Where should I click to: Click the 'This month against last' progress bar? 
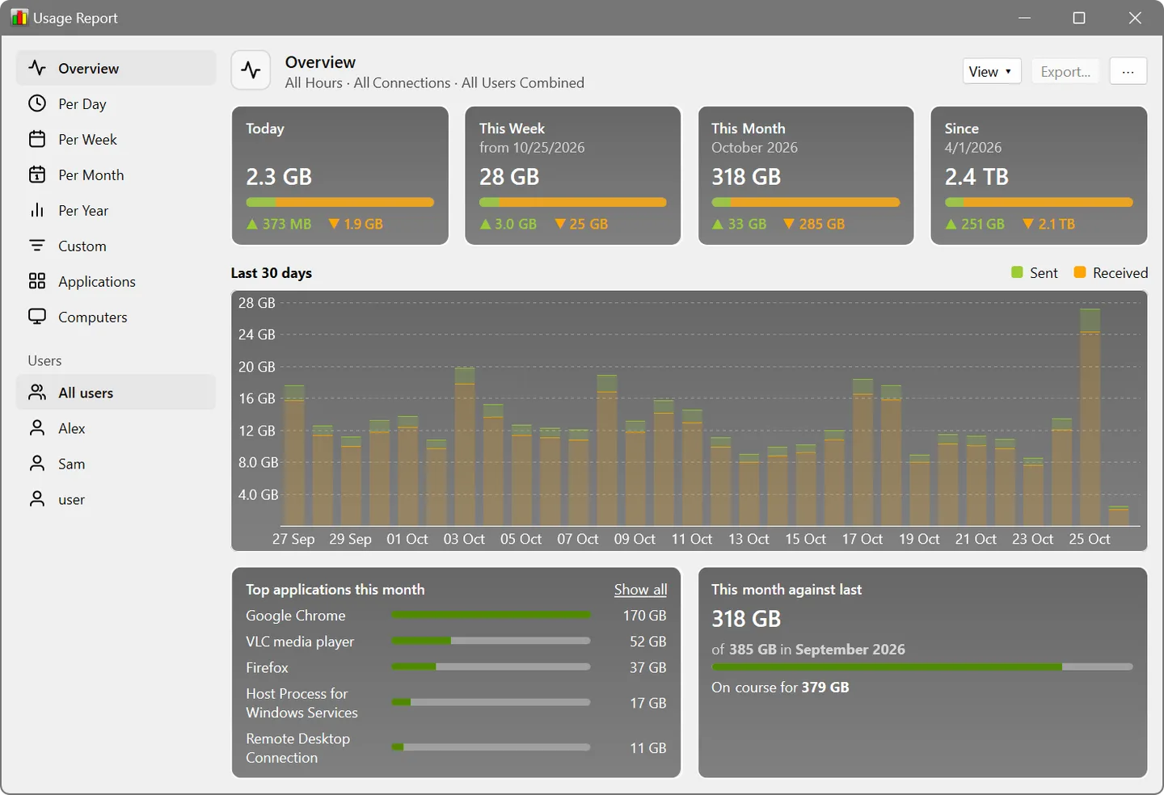pos(922,667)
